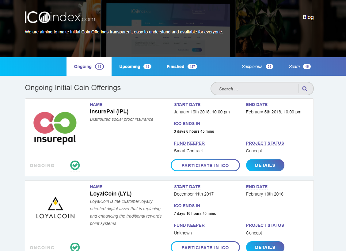Viewport: 346px width, 251px height.
Task: Click the 'Ongoing Initial Coin Offerings' heading
Action: 73,88
